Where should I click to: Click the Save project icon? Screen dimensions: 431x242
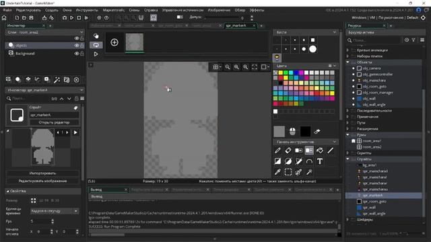point(32,18)
